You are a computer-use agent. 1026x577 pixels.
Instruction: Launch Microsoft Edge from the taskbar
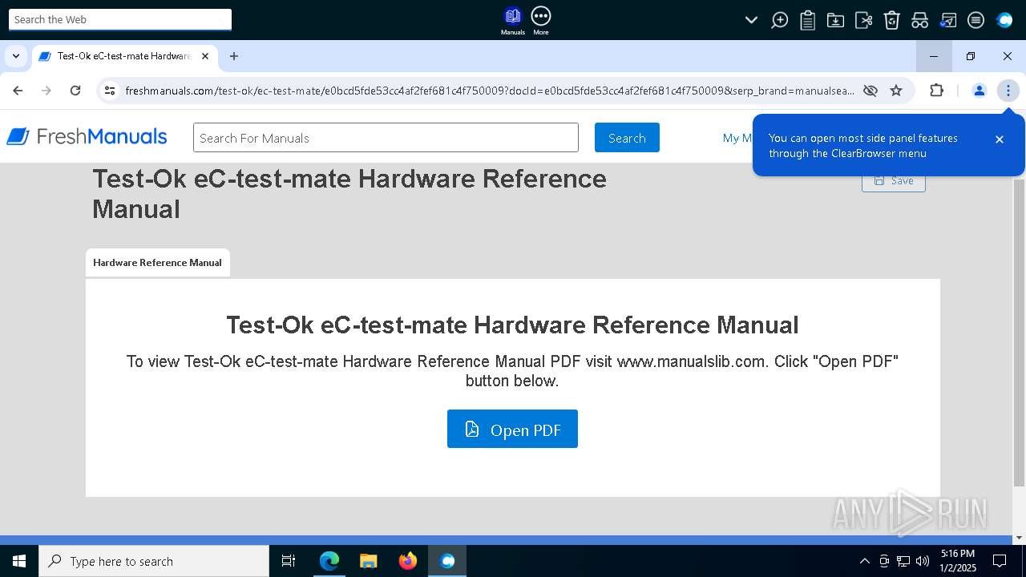coord(329,561)
